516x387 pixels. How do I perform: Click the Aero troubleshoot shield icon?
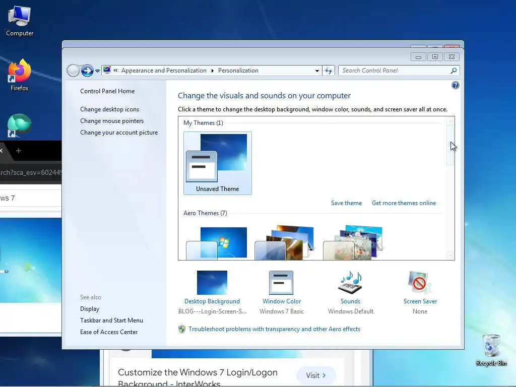(181, 329)
